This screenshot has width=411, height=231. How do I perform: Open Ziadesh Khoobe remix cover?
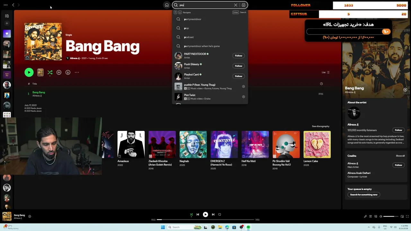[162, 144]
